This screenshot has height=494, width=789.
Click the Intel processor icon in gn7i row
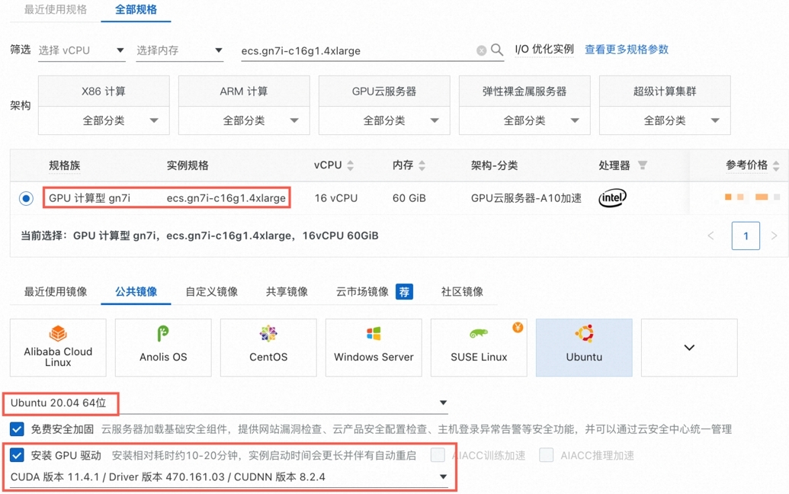click(611, 197)
